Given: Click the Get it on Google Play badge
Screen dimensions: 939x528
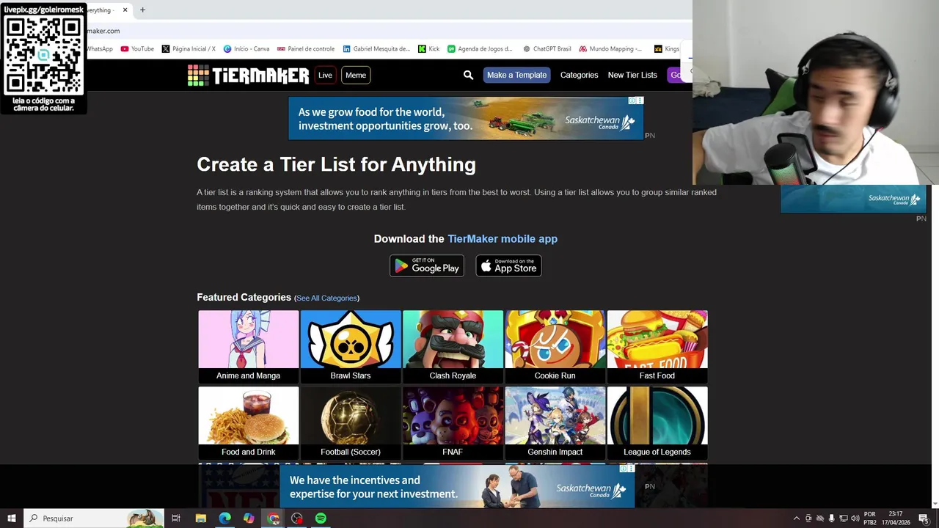Looking at the screenshot, I should tap(427, 265).
